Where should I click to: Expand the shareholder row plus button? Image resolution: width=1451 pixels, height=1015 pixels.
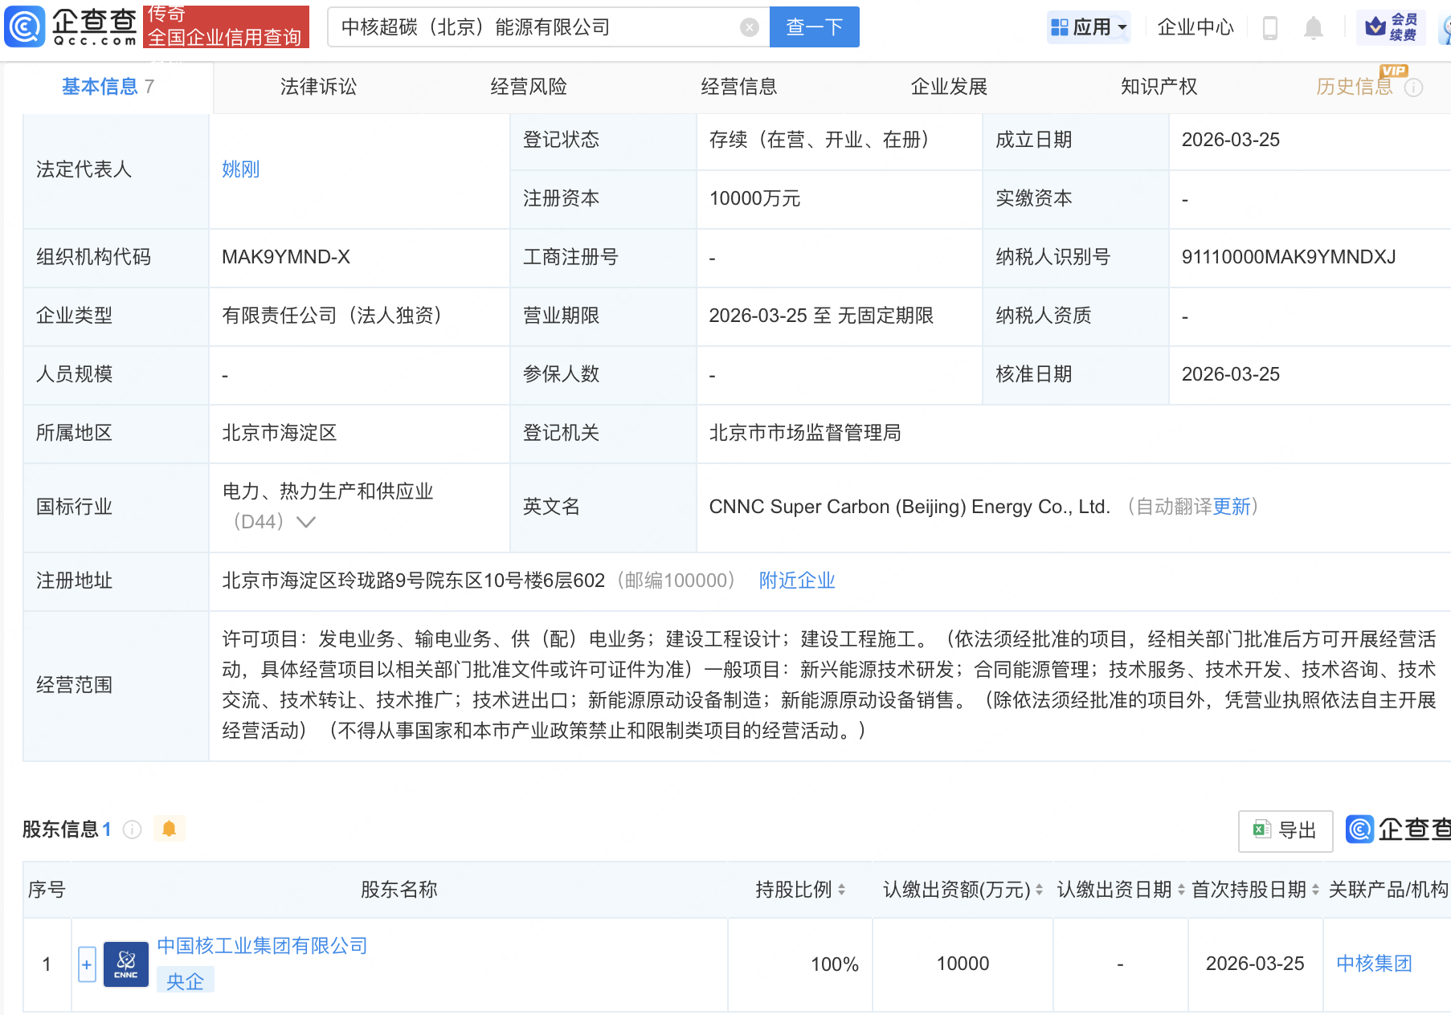pyautogui.click(x=87, y=964)
